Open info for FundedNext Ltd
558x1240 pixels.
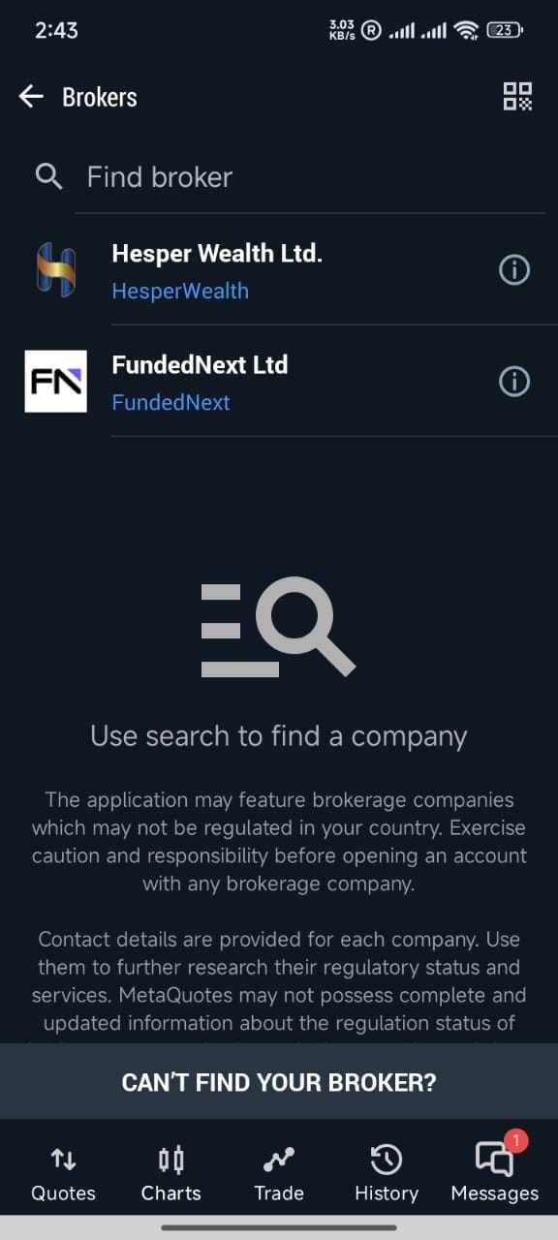point(513,382)
